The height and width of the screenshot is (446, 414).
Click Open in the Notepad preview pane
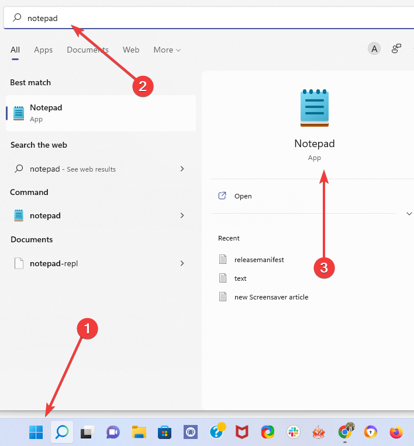click(243, 196)
